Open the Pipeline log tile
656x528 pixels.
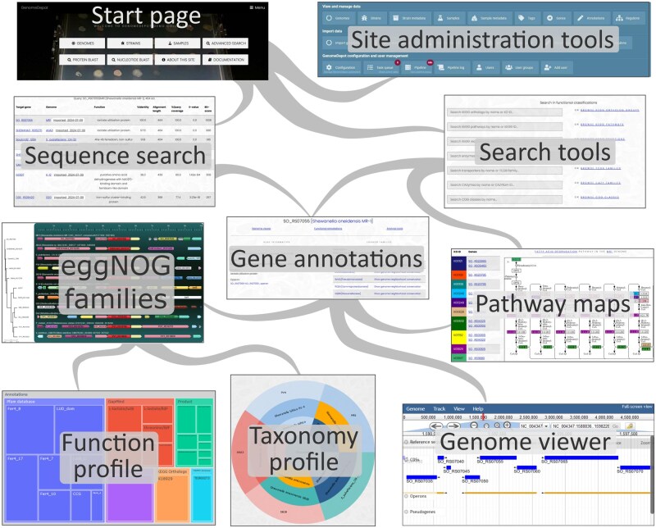tap(451, 67)
